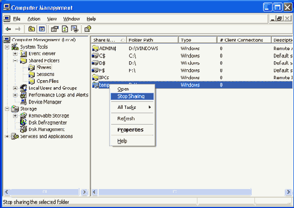Collapse the Shared Folders node
294x208 pixels.
coord(15,61)
